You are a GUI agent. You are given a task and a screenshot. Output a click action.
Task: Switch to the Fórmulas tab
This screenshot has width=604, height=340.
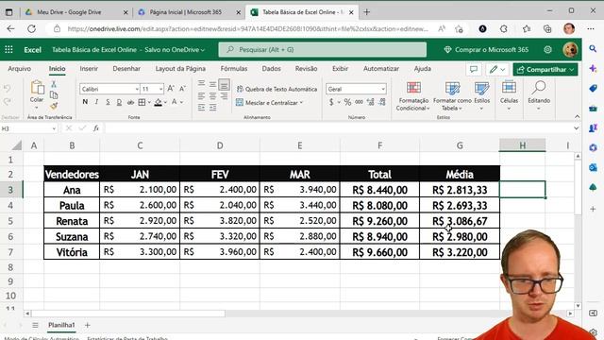point(234,69)
